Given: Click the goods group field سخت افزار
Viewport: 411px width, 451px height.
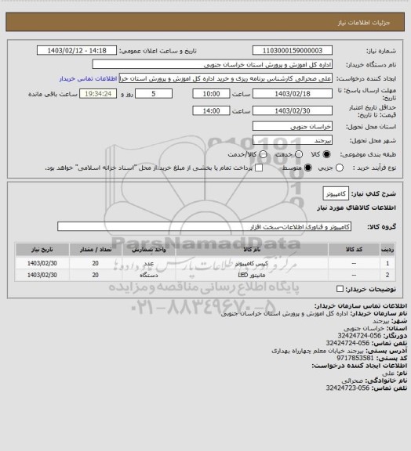Looking at the screenshot, I should (204, 226).
